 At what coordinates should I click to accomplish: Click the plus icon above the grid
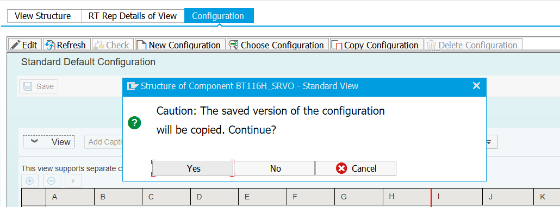[x=30, y=181]
